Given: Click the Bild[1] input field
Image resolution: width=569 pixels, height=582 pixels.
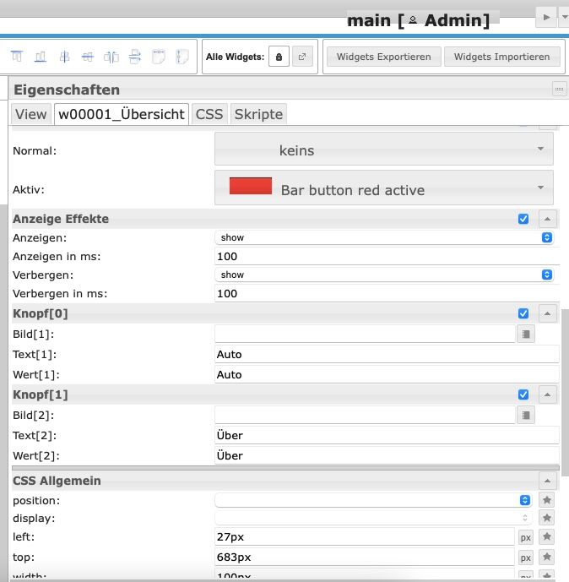Looking at the screenshot, I should 365,334.
